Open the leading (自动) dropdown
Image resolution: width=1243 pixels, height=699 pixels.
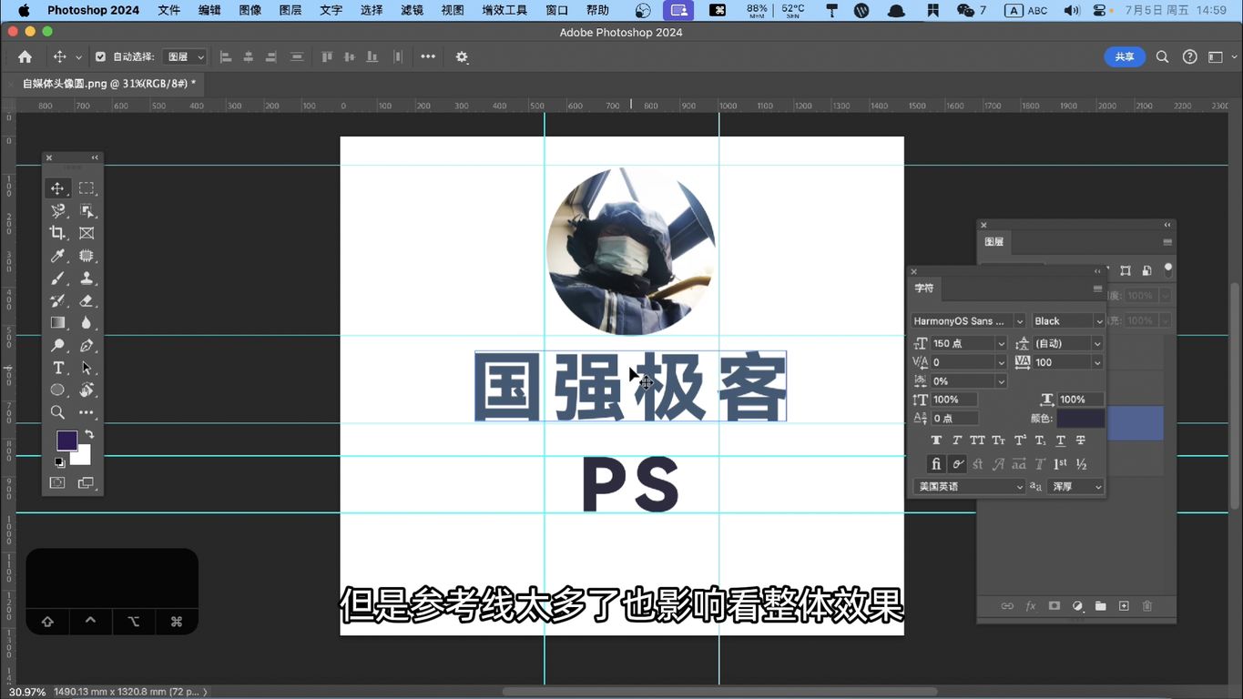(x=1068, y=344)
